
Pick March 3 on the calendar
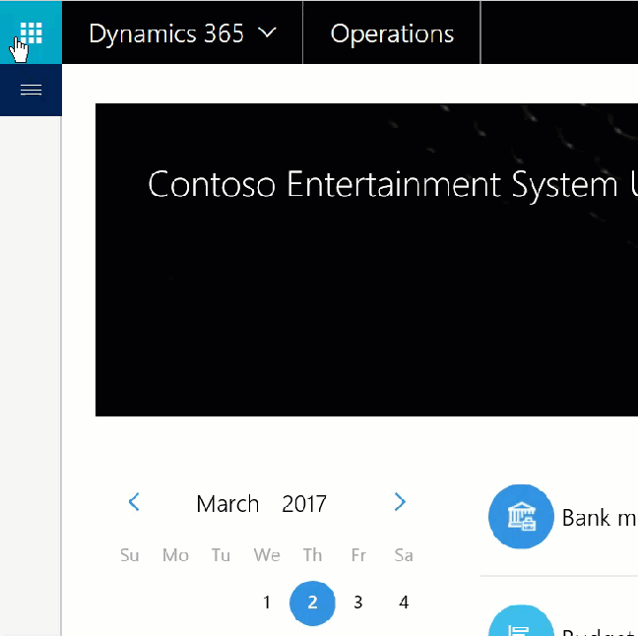[358, 603]
